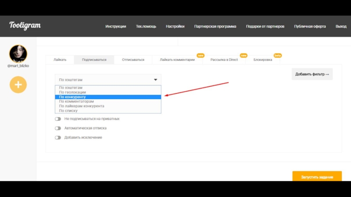Click the yellow plus add account icon
This screenshot has width=351, height=197.
tap(18, 84)
